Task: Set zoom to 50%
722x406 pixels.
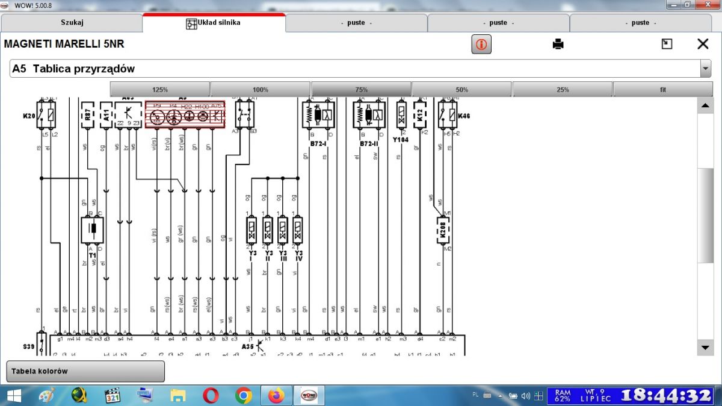Action: tap(461, 89)
